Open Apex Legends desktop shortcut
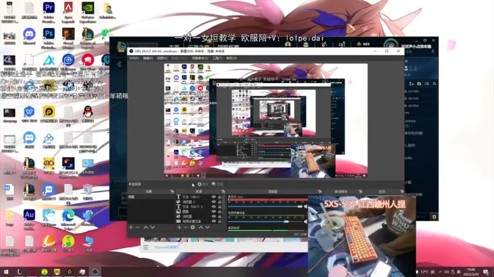Viewport: 494px width, 277px height. click(x=68, y=11)
